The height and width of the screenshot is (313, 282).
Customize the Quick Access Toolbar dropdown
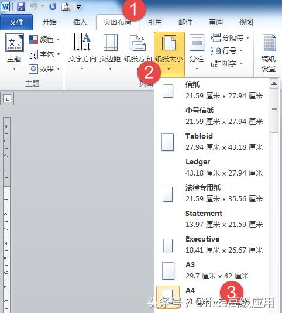(79, 7)
